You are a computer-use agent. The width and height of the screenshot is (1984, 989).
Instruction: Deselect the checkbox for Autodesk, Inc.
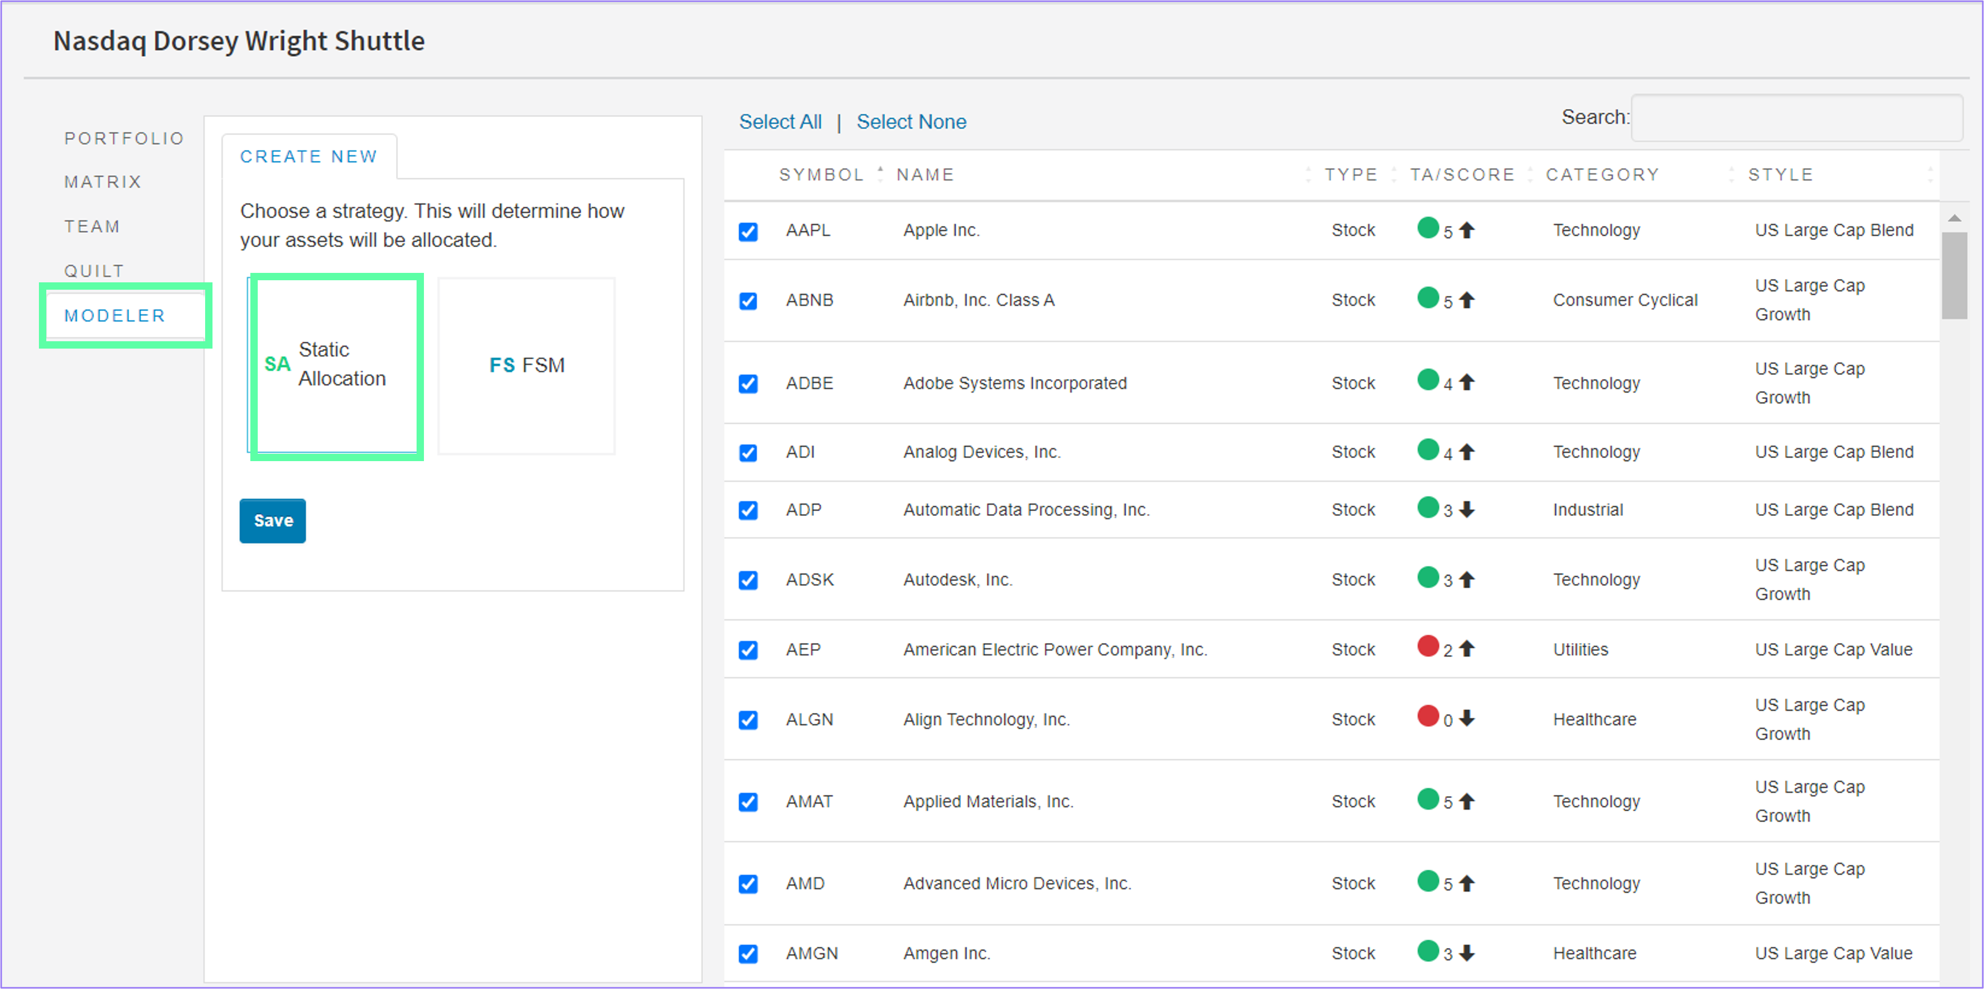pyautogui.click(x=748, y=579)
